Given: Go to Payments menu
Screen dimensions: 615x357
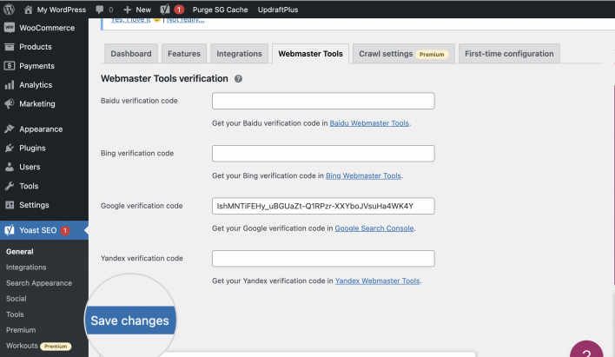Looking at the screenshot, I should click(36, 66).
